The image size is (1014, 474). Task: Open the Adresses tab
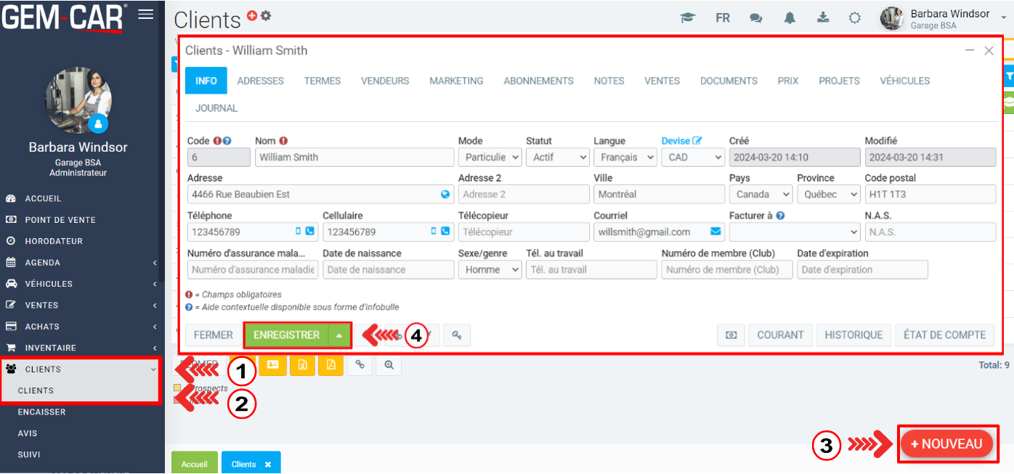(x=260, y=81)
